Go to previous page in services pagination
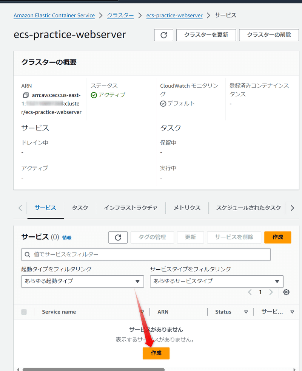Viewport: 302px width, 371px height. [x=250, y=292]
